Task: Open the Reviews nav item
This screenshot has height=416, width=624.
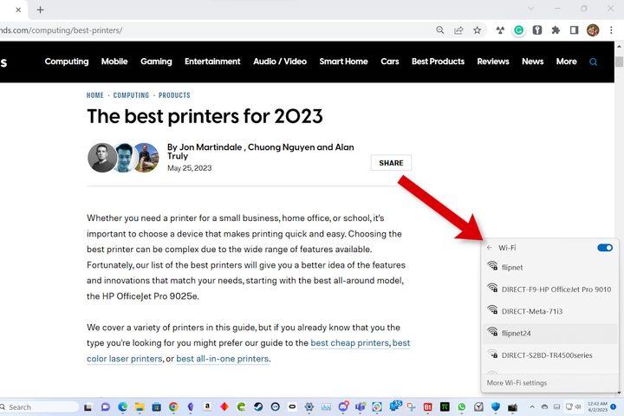Action: pos(493,62)
